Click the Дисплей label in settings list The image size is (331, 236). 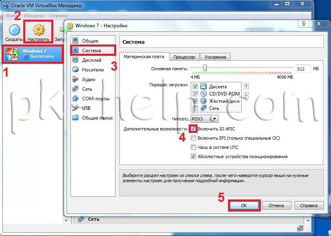click(92, 60)
